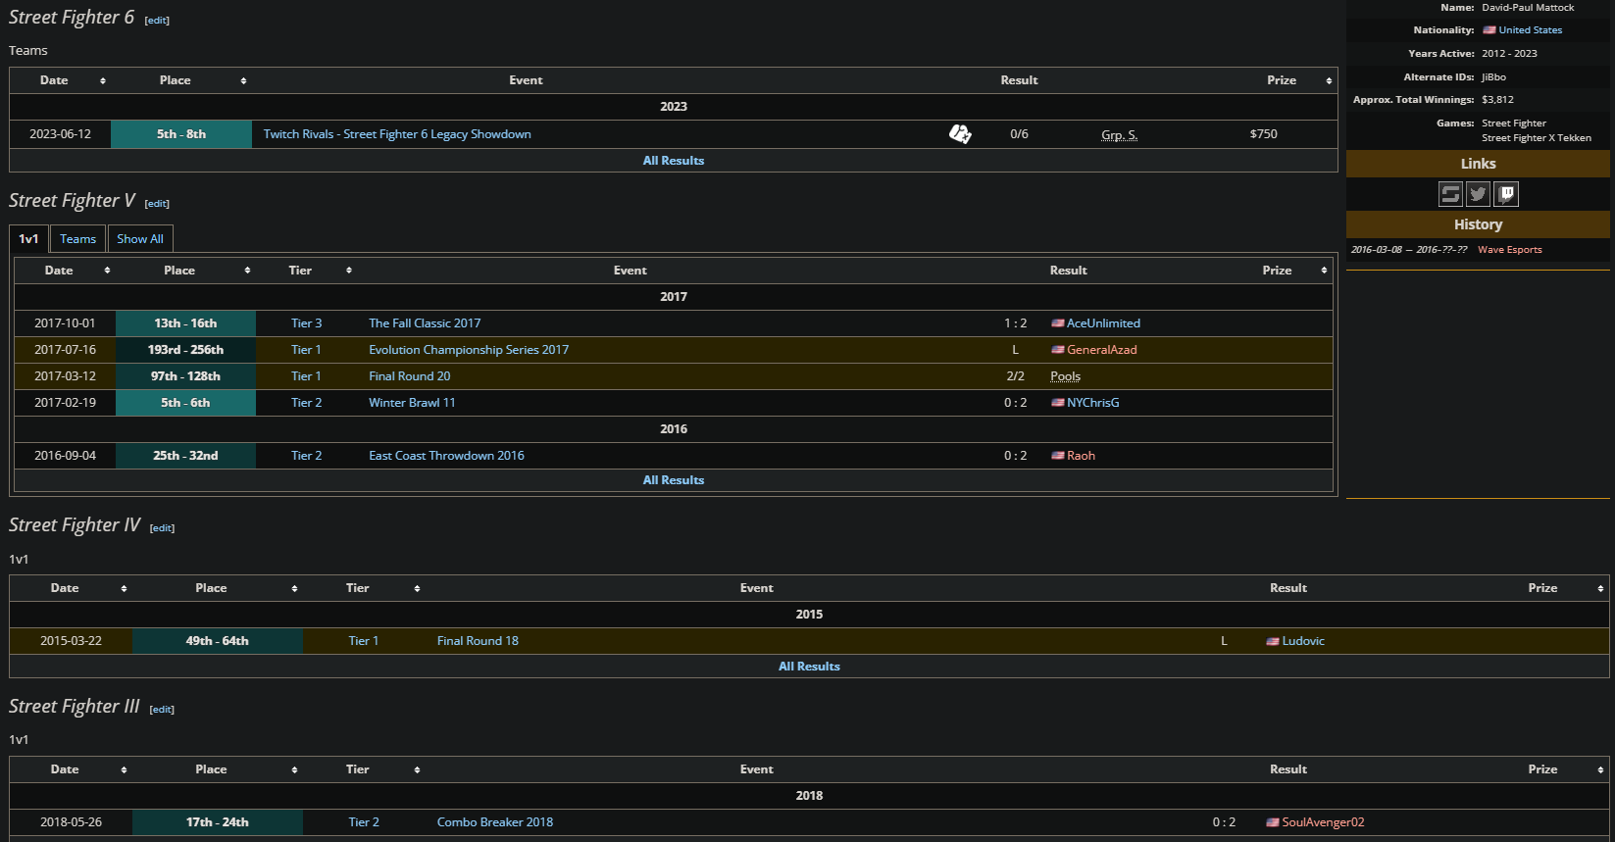Click the flag icon beside Raoh
Image resolution: width=1615 pixels, height=842 pixels.
(x=1057, y=456)
